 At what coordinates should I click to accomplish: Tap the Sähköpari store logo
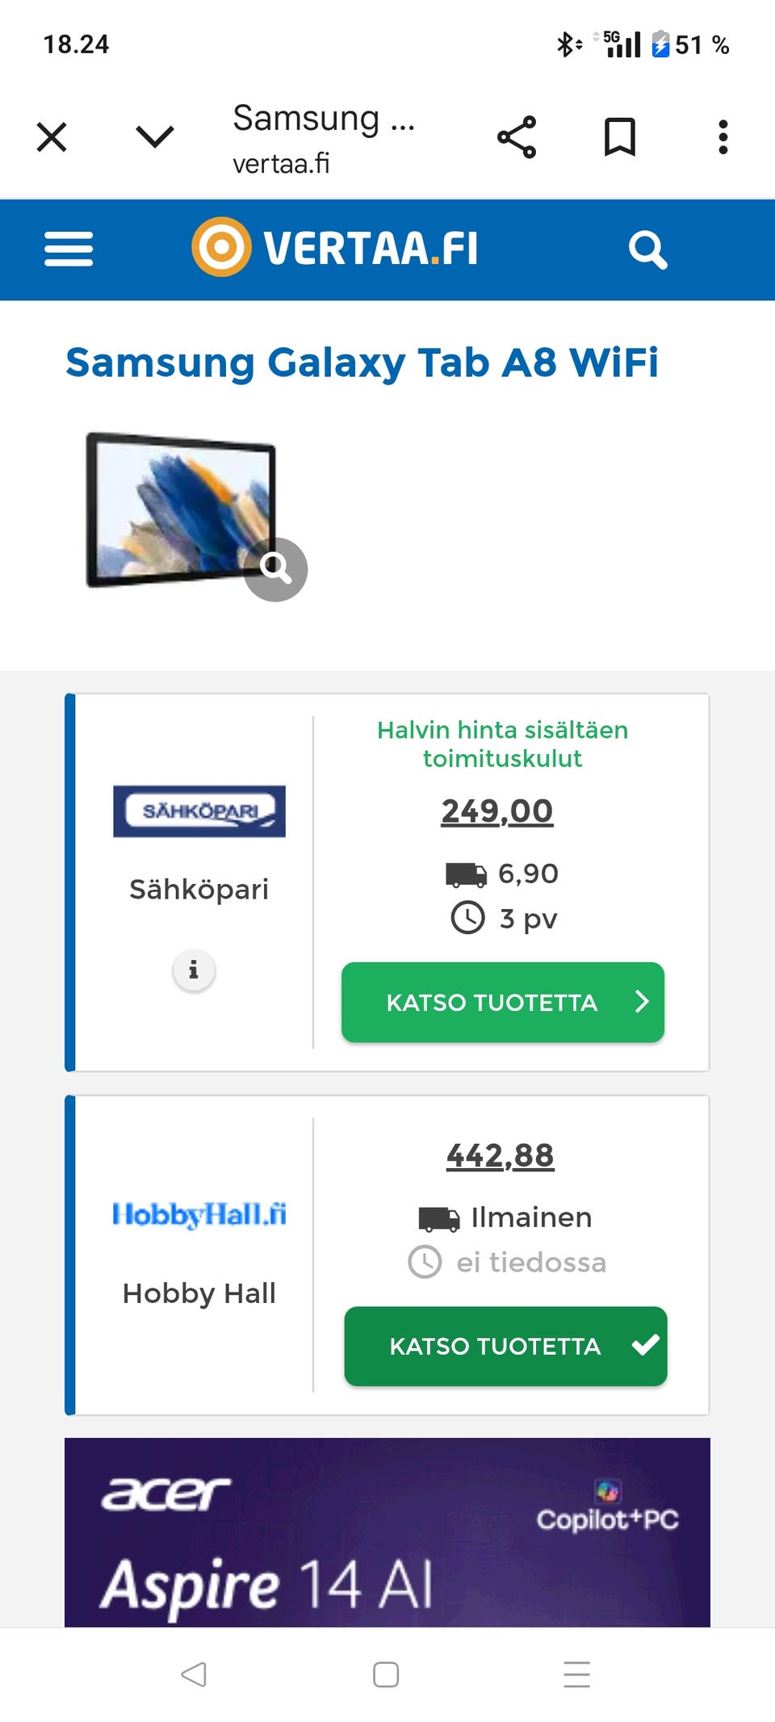[199, 811]
